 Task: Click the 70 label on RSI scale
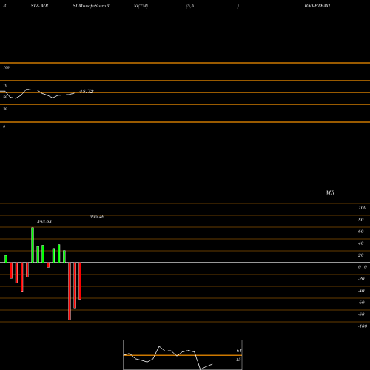[5, 85]
